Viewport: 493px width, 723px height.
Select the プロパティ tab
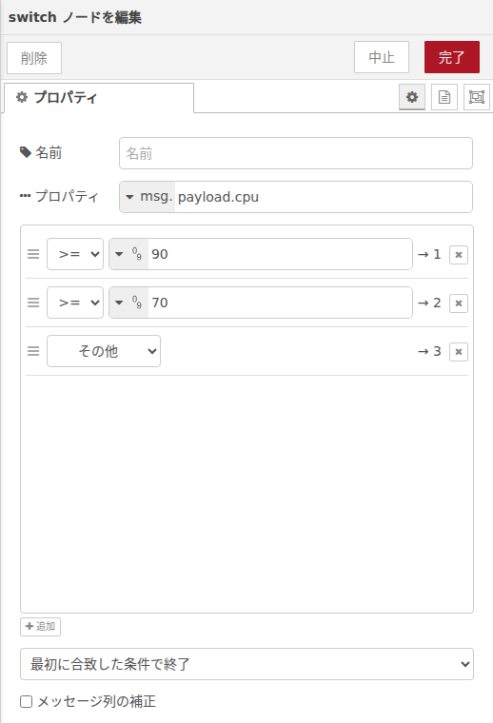coord(99,98)
